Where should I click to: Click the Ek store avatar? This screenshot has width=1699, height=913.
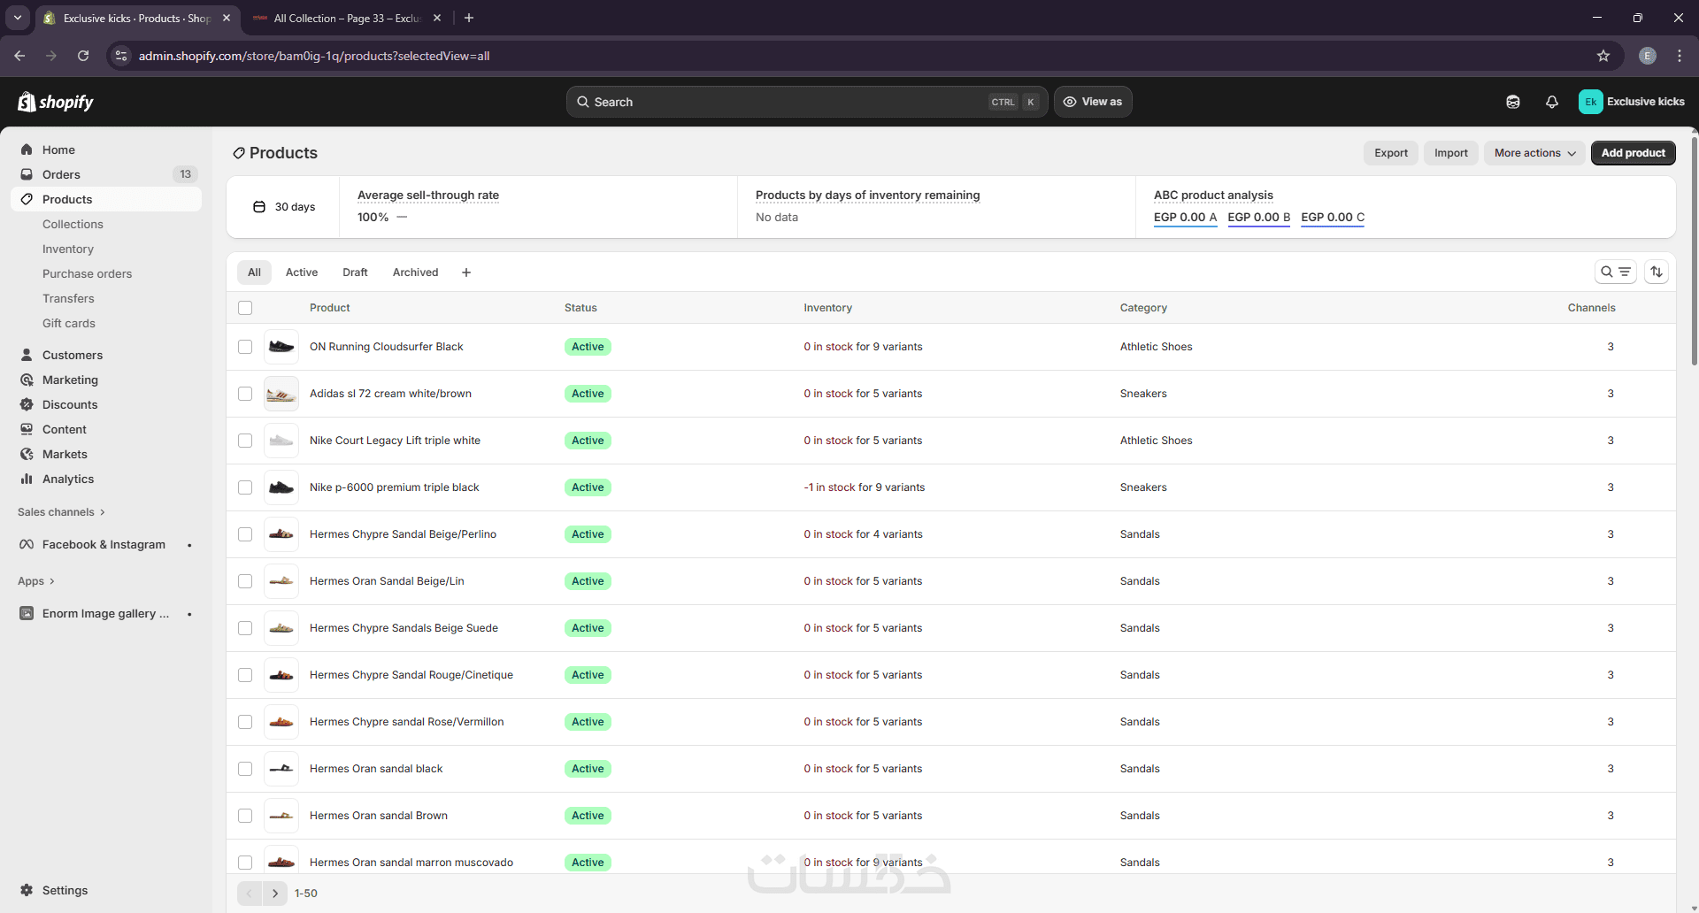click(x=1590, y=102)
